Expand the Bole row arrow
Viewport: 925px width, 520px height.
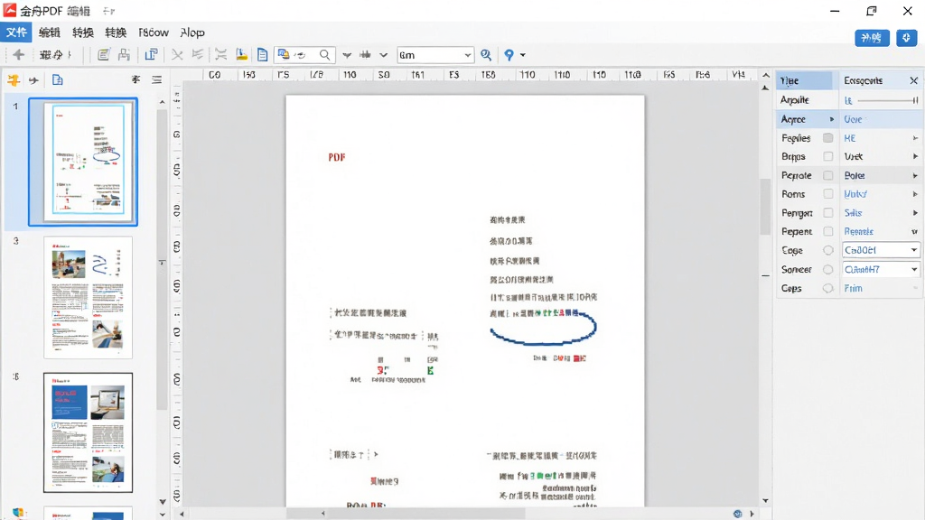[915, 176]
